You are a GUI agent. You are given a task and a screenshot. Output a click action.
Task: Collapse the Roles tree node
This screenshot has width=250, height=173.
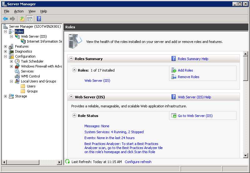pyautogui.click(x=5, y=31)
